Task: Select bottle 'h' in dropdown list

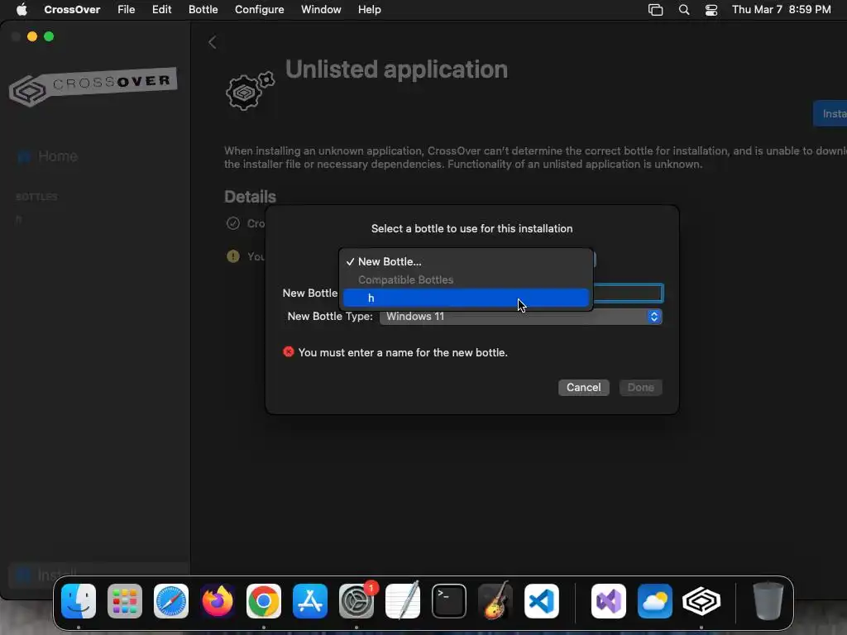Action: [466, 298]
